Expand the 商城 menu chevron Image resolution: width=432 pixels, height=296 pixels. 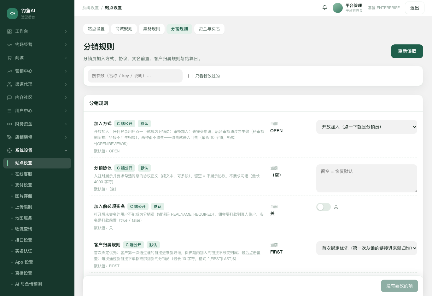(x=66, y=58)
